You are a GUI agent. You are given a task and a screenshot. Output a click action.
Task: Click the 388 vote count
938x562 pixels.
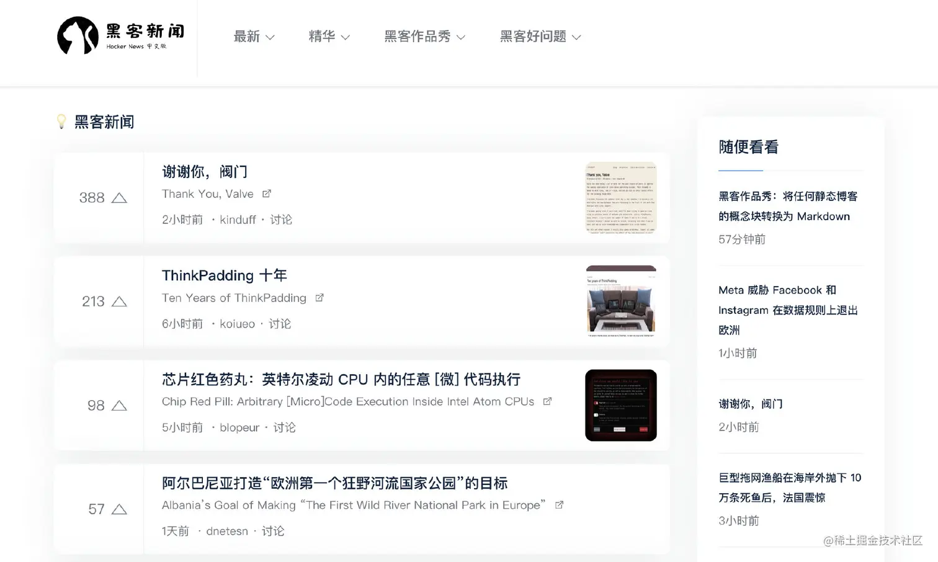tap(92, 198)
